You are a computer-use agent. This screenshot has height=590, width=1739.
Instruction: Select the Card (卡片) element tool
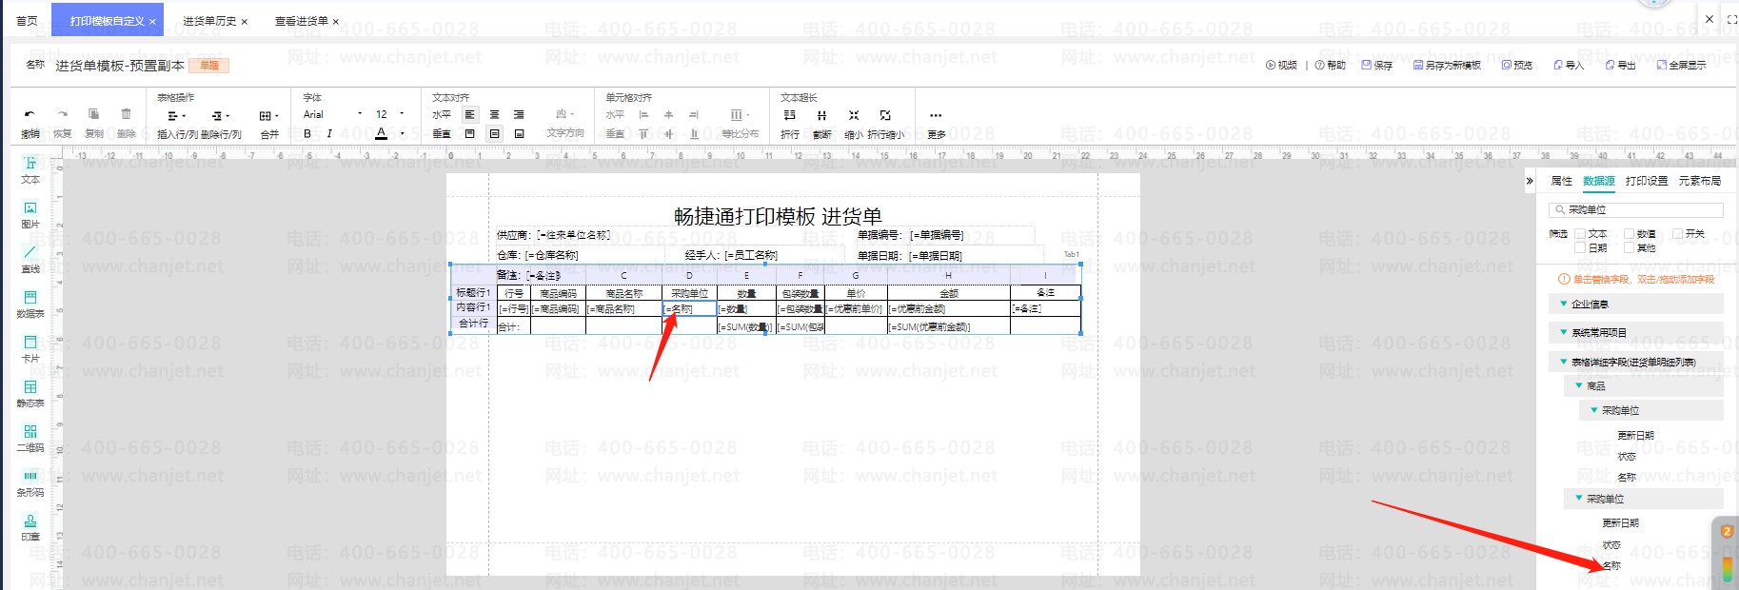[x=30, y=349]
